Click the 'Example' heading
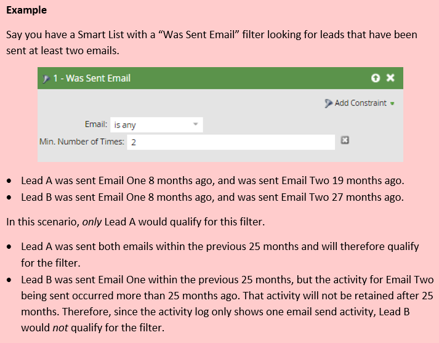The height and width of the screenshot is (343, 439). click(26, 10)
